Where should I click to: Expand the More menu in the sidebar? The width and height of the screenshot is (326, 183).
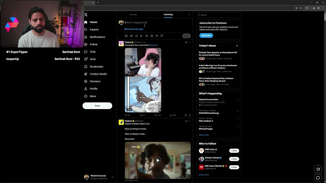tap(90, 96)
